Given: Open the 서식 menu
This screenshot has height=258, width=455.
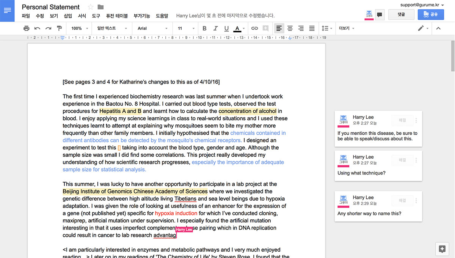Looking at the screenshot, I should [x=82, y=16].
